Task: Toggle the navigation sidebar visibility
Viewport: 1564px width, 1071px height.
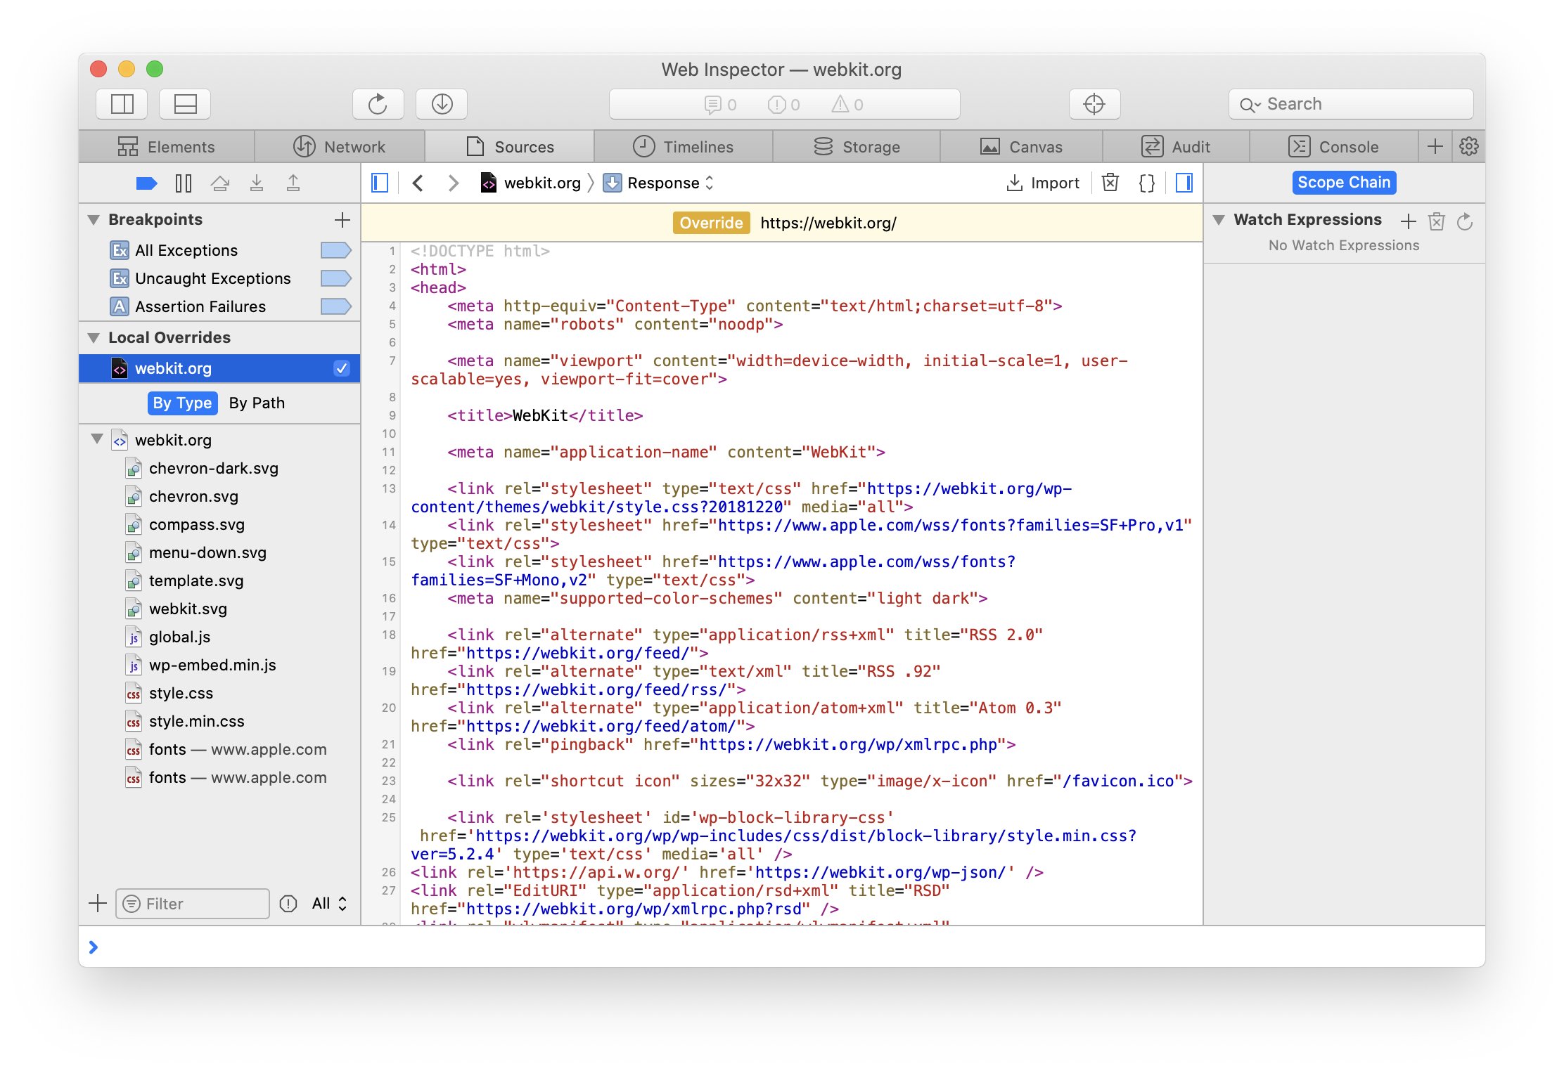Action: tap(380, 183)
